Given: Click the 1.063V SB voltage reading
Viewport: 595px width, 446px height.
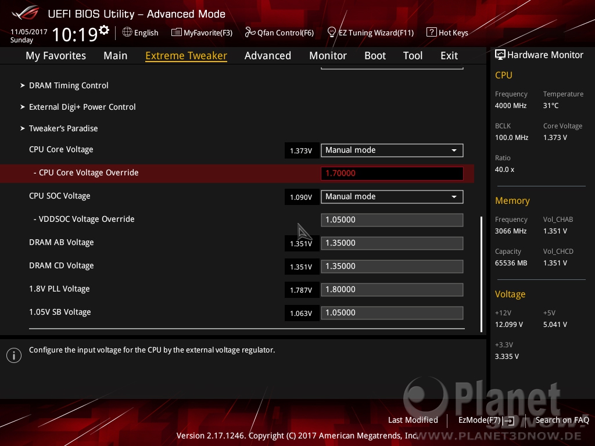Looking at the screenshot, I should (302, 313).
